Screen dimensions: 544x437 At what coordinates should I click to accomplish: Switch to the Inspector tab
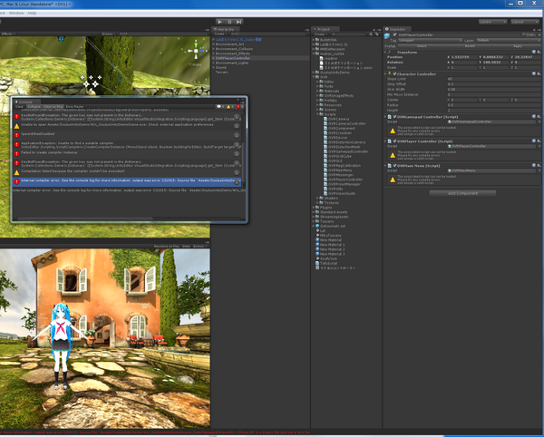coord(396,29)
